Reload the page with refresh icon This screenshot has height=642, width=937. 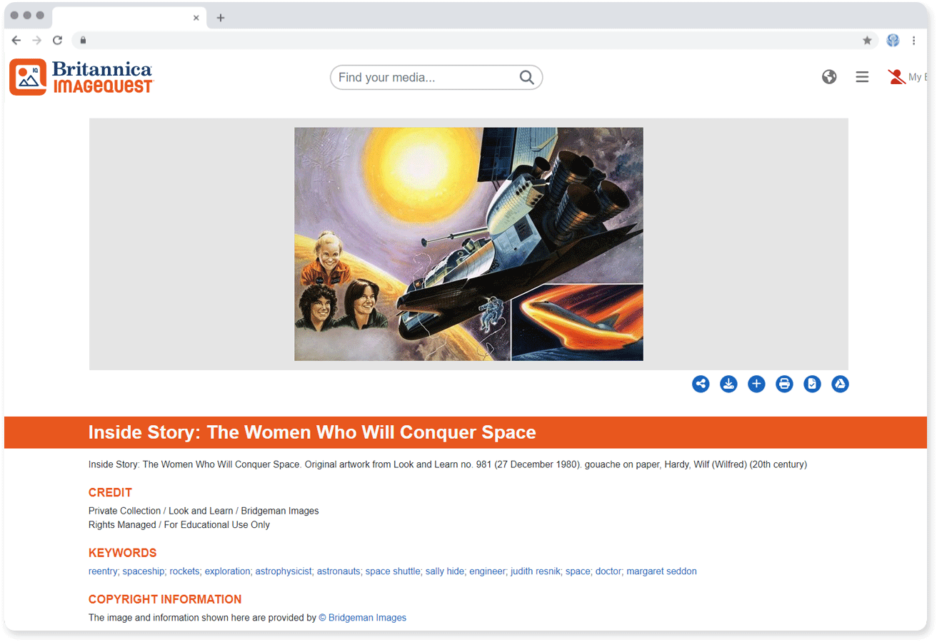(58, 40)
